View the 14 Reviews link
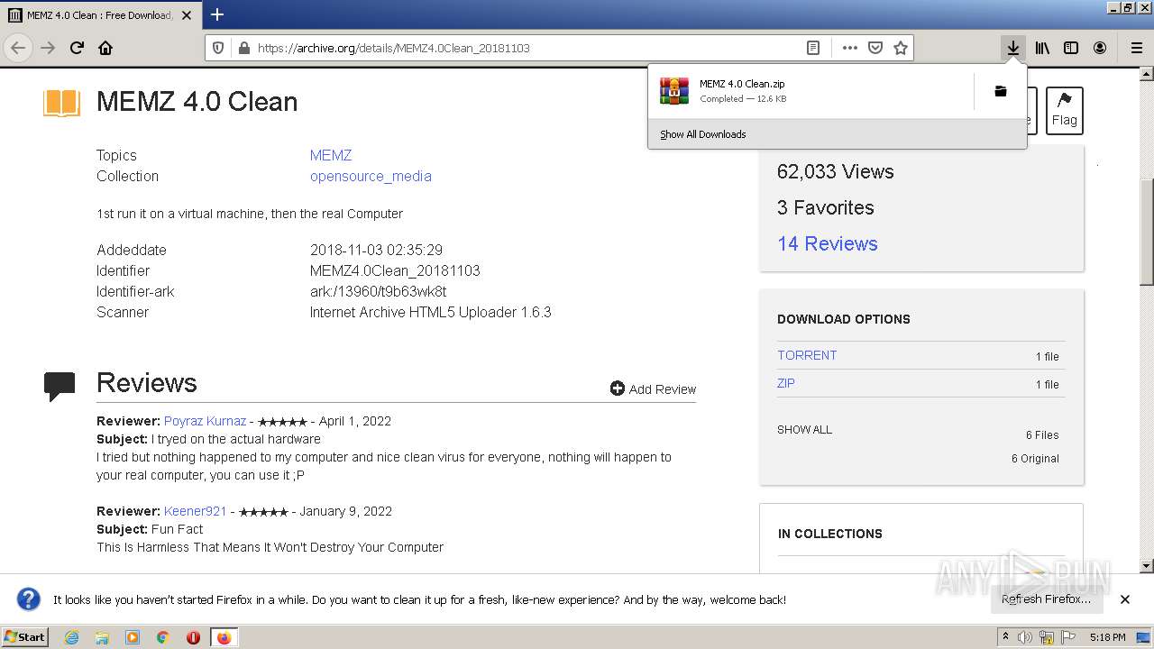Image resolution: width=1154 pixels, height=649 pixels. pyautogui.click(x=827, y=243)
